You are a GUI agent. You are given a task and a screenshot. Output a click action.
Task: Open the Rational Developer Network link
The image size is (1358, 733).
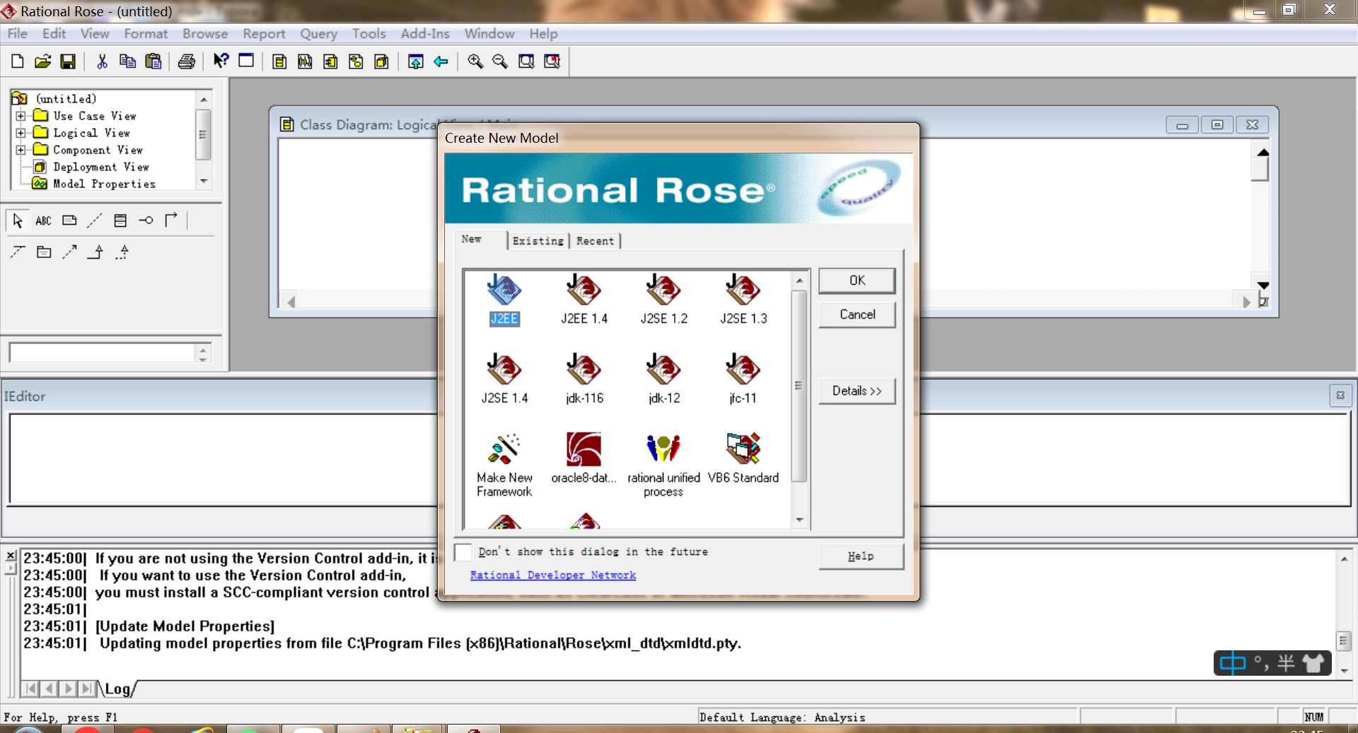[553, 575]
